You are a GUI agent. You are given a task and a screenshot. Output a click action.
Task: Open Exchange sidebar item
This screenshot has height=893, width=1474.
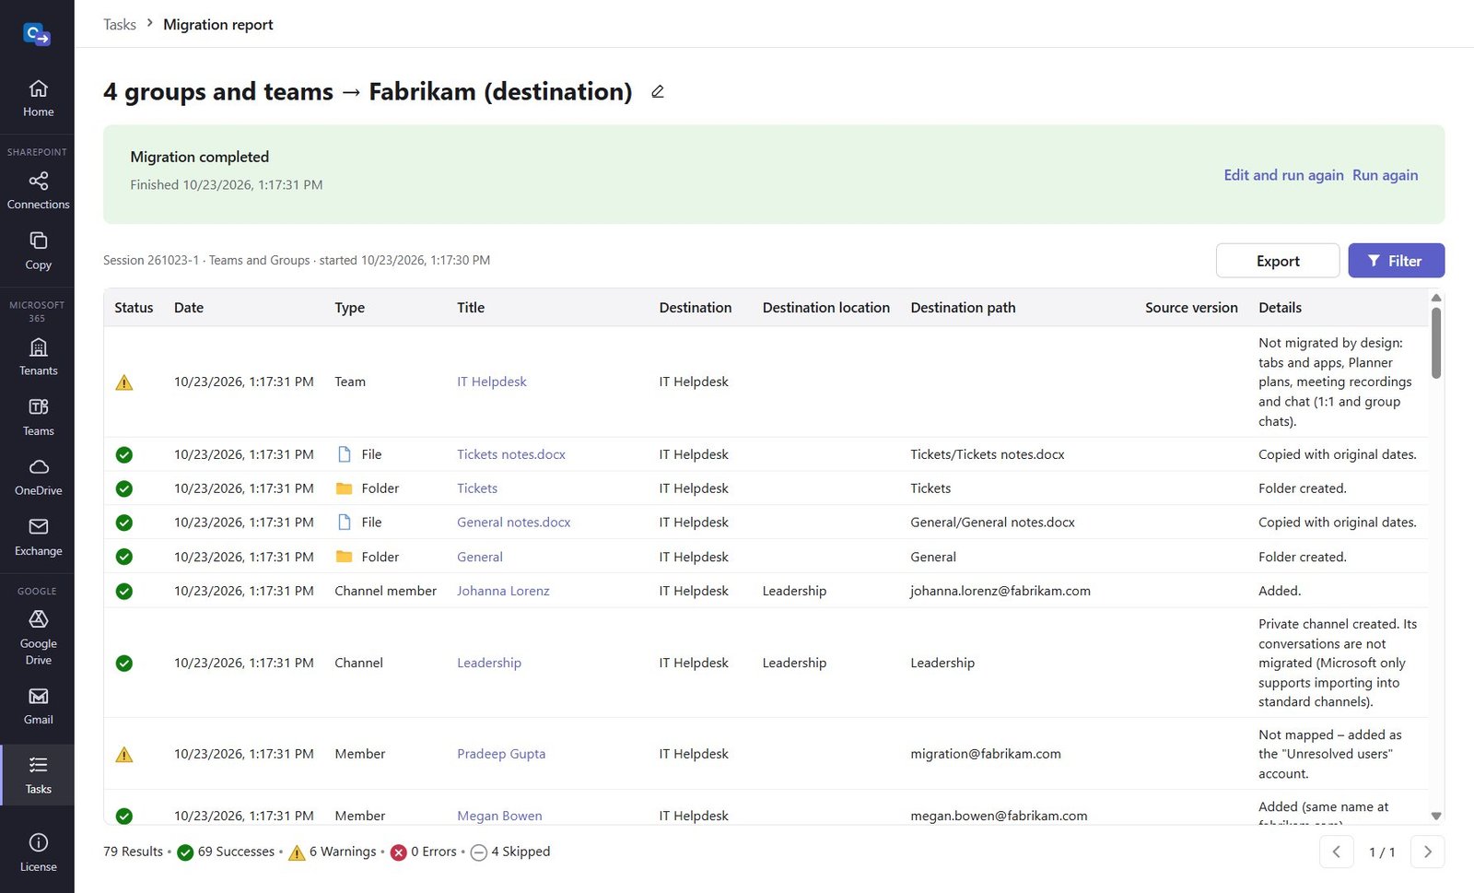click(x=38, y=536)
